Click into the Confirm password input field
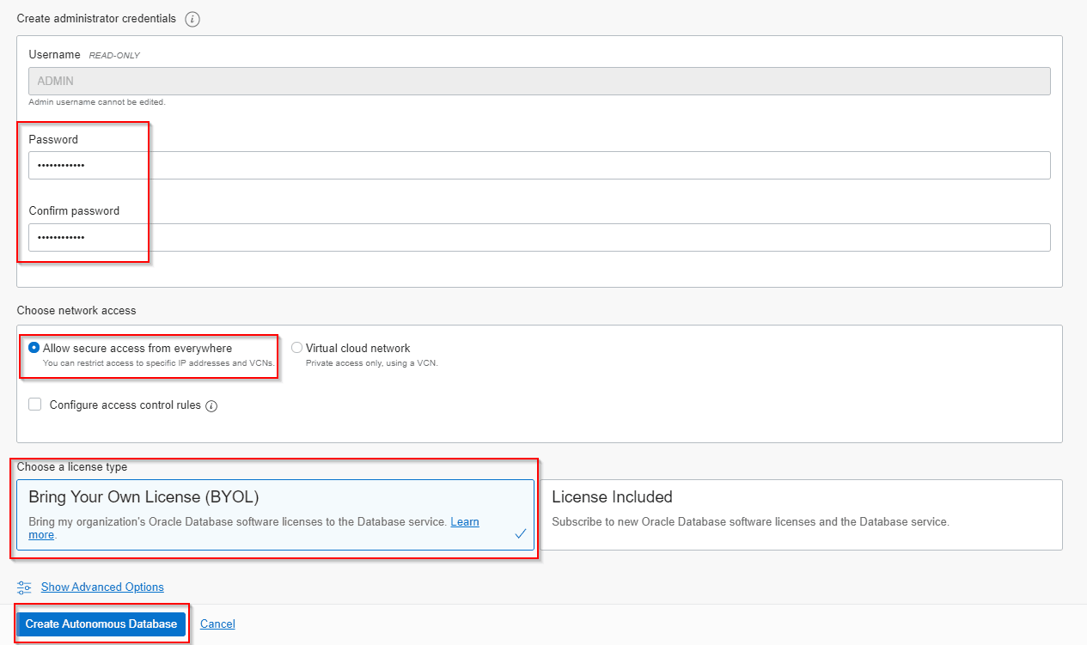The image size is (1087, 645). pos(539,238)
